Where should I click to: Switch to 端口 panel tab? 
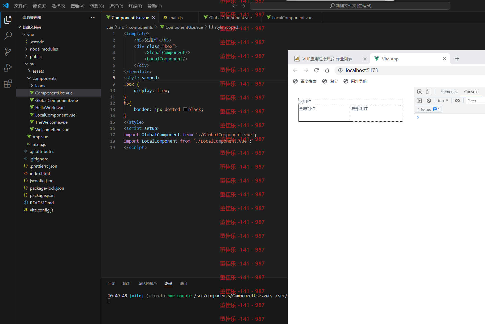pos(184,284)
